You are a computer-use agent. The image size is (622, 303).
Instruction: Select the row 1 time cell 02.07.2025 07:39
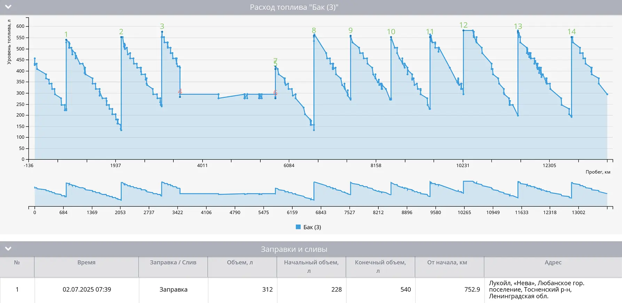(87, 289)
